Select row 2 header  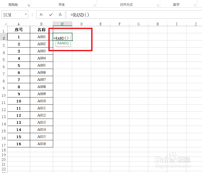tap(4, 37)
